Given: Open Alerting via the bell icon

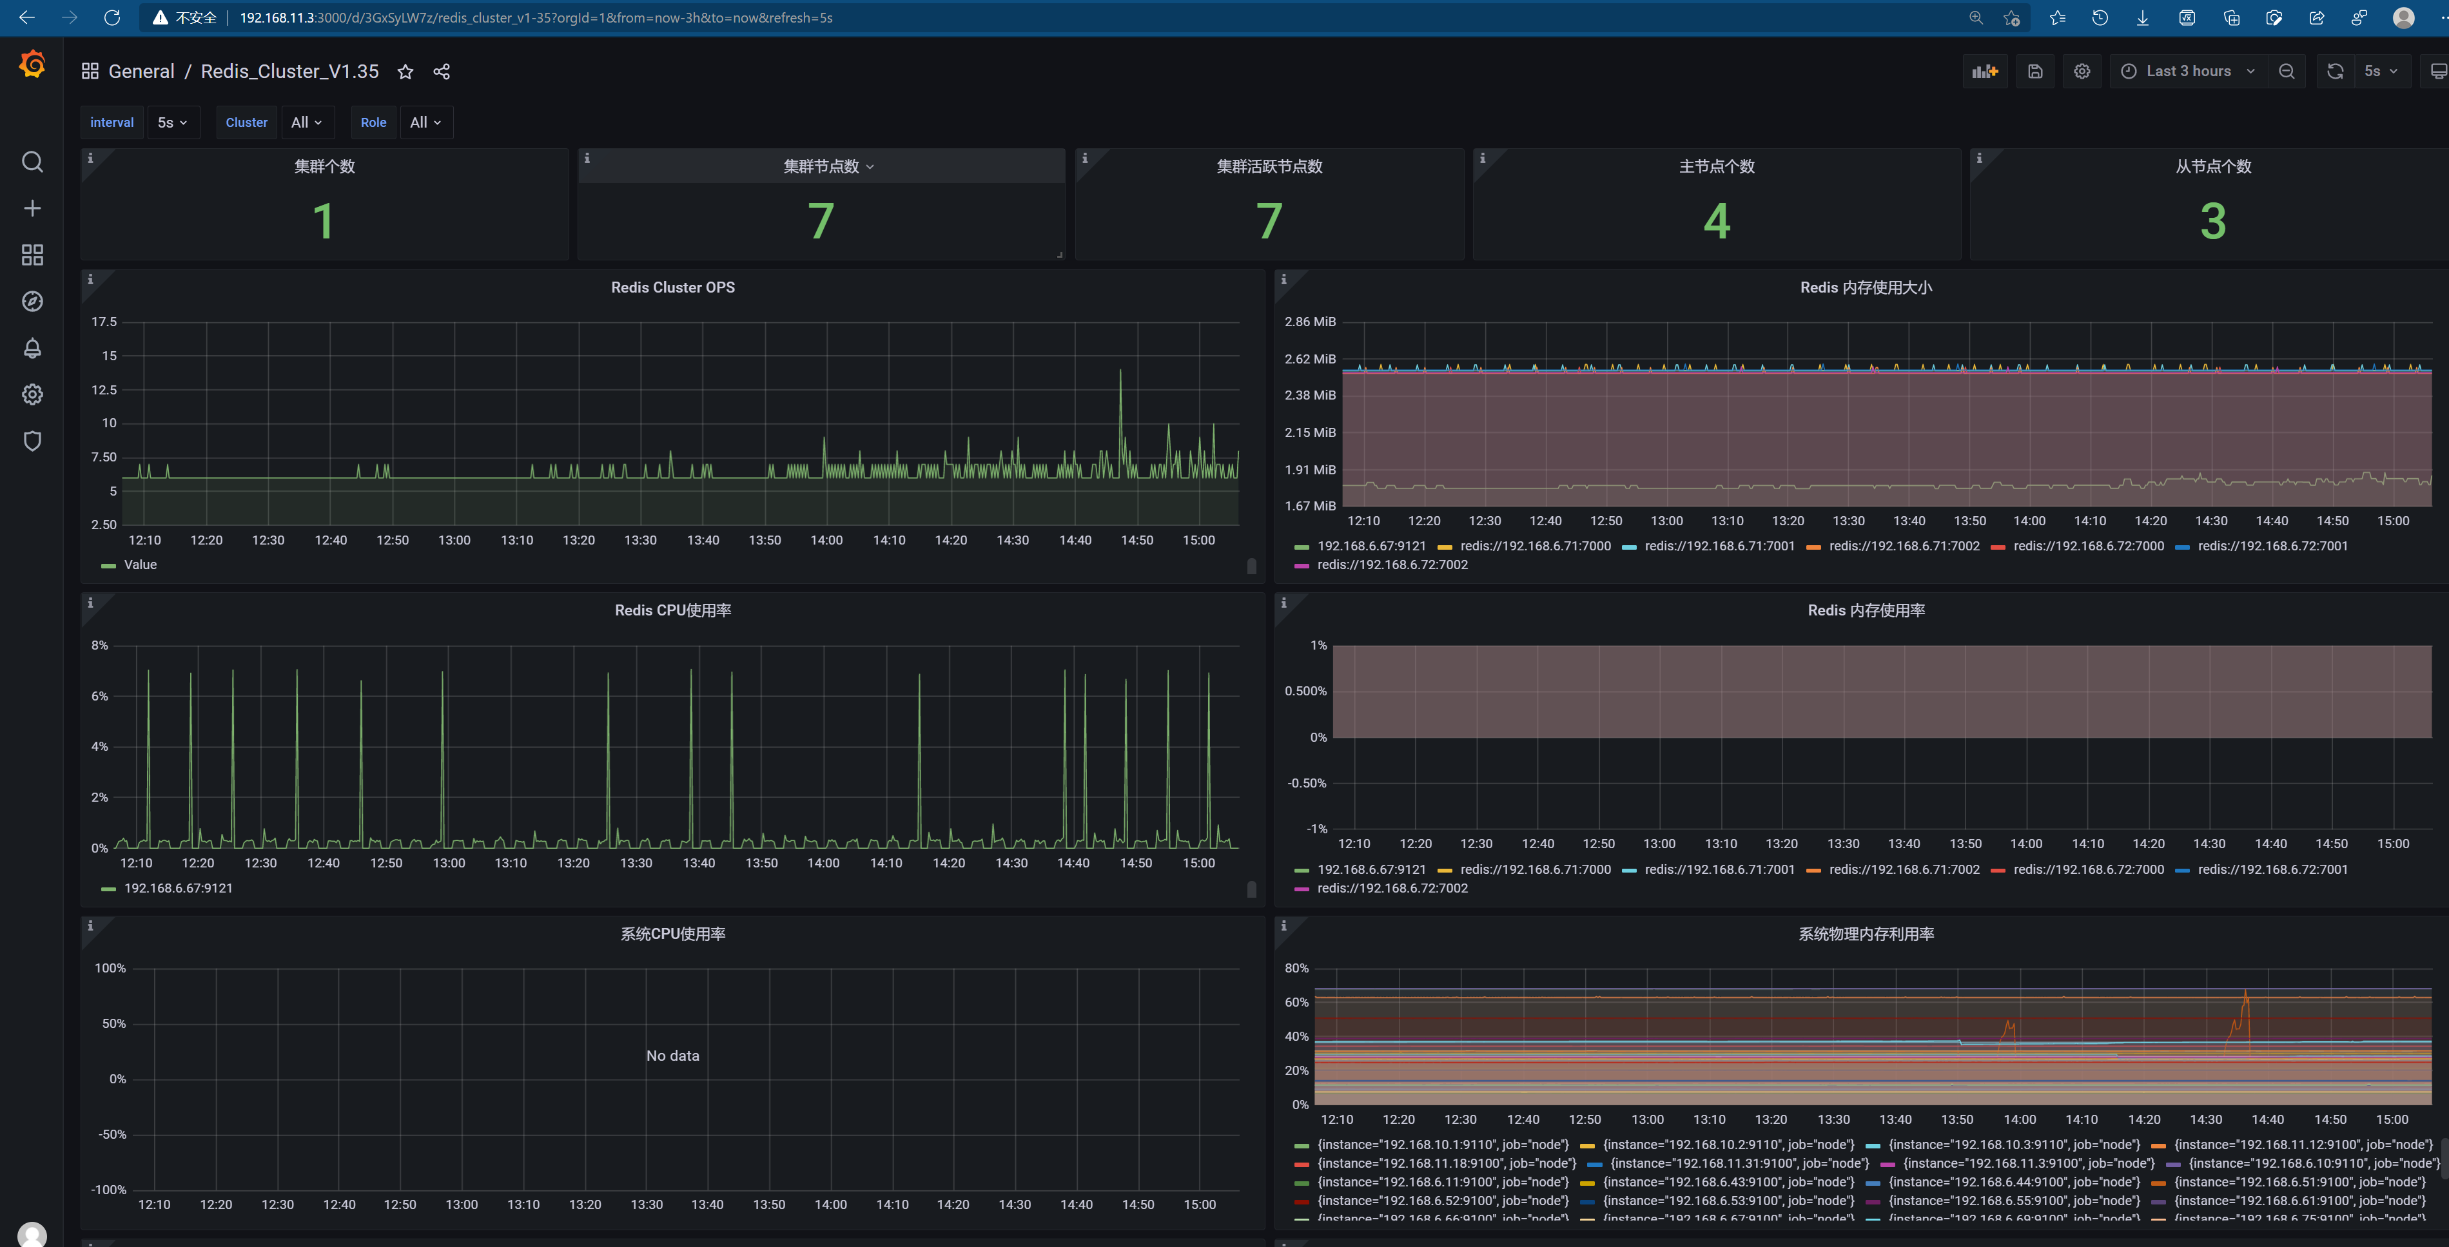Looking at the screenshot, I should click(x=32, y=348).
